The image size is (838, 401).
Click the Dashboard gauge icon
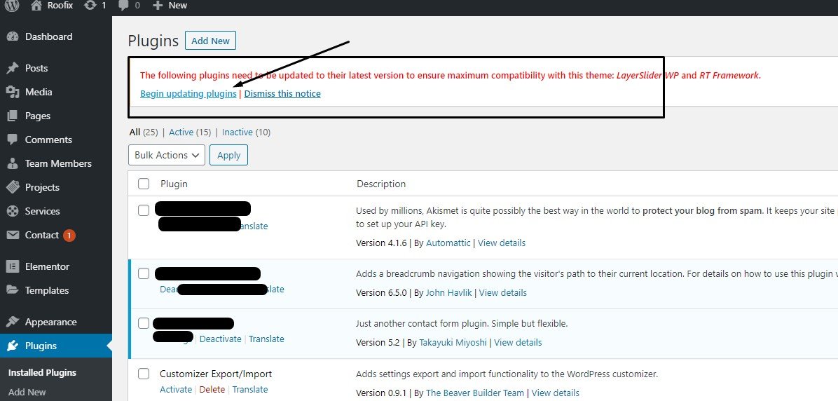click(12, 36)
